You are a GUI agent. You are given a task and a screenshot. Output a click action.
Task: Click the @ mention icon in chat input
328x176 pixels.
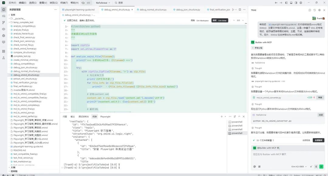(x=255, y=167)
